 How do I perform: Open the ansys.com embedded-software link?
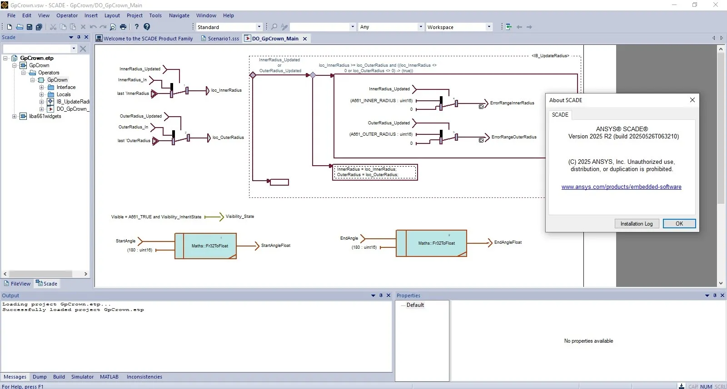coord(621,187)
